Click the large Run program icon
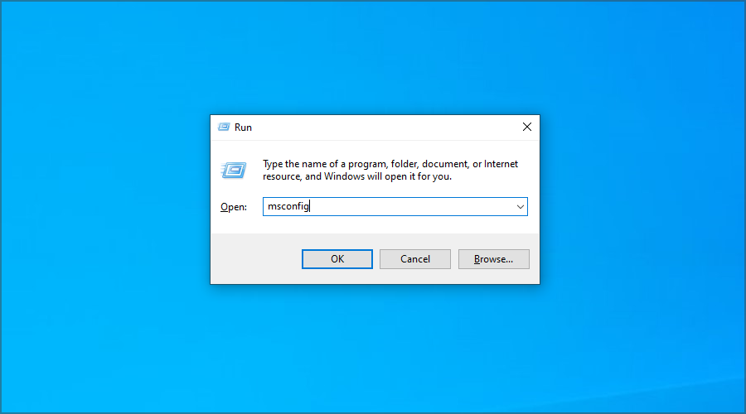 (x=233, y=170)
